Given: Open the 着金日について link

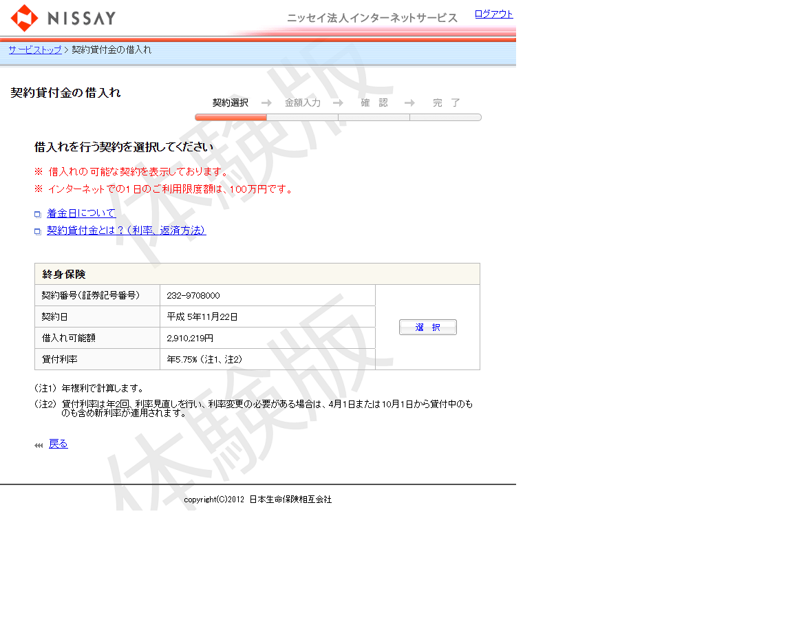Looking at the screenshot, I should click(x=81, y=213).
